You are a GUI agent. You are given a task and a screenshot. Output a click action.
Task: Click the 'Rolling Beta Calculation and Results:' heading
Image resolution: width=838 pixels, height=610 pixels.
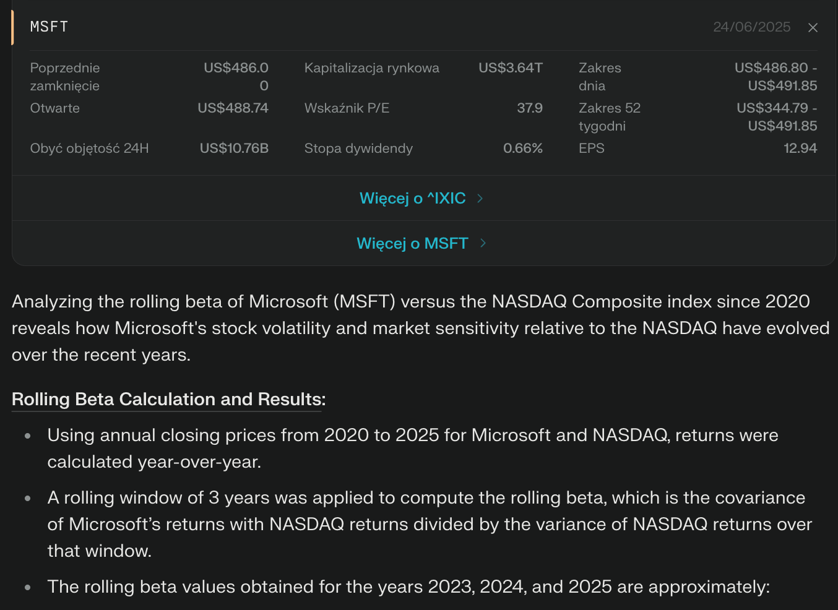tap(168, 400)
